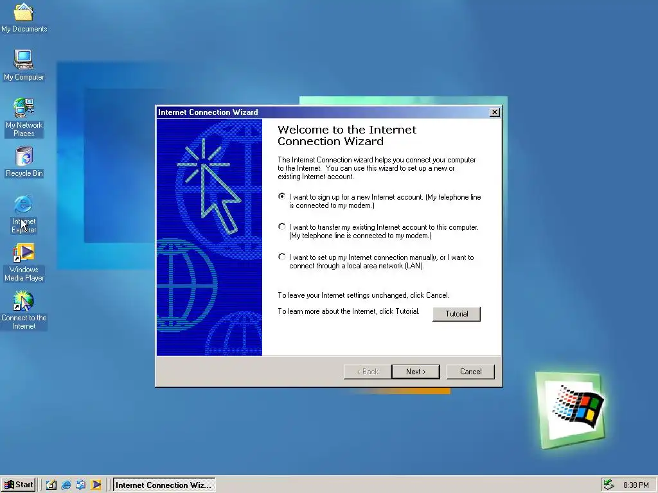658x493 pixels.
Task: Click Next to continue the wizard
Action: point(416,372)
